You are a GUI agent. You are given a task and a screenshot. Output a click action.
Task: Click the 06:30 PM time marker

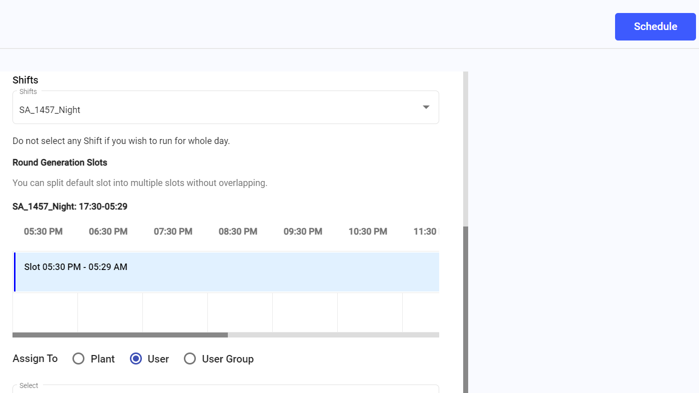pyautogui.click(x=108, y=231)
